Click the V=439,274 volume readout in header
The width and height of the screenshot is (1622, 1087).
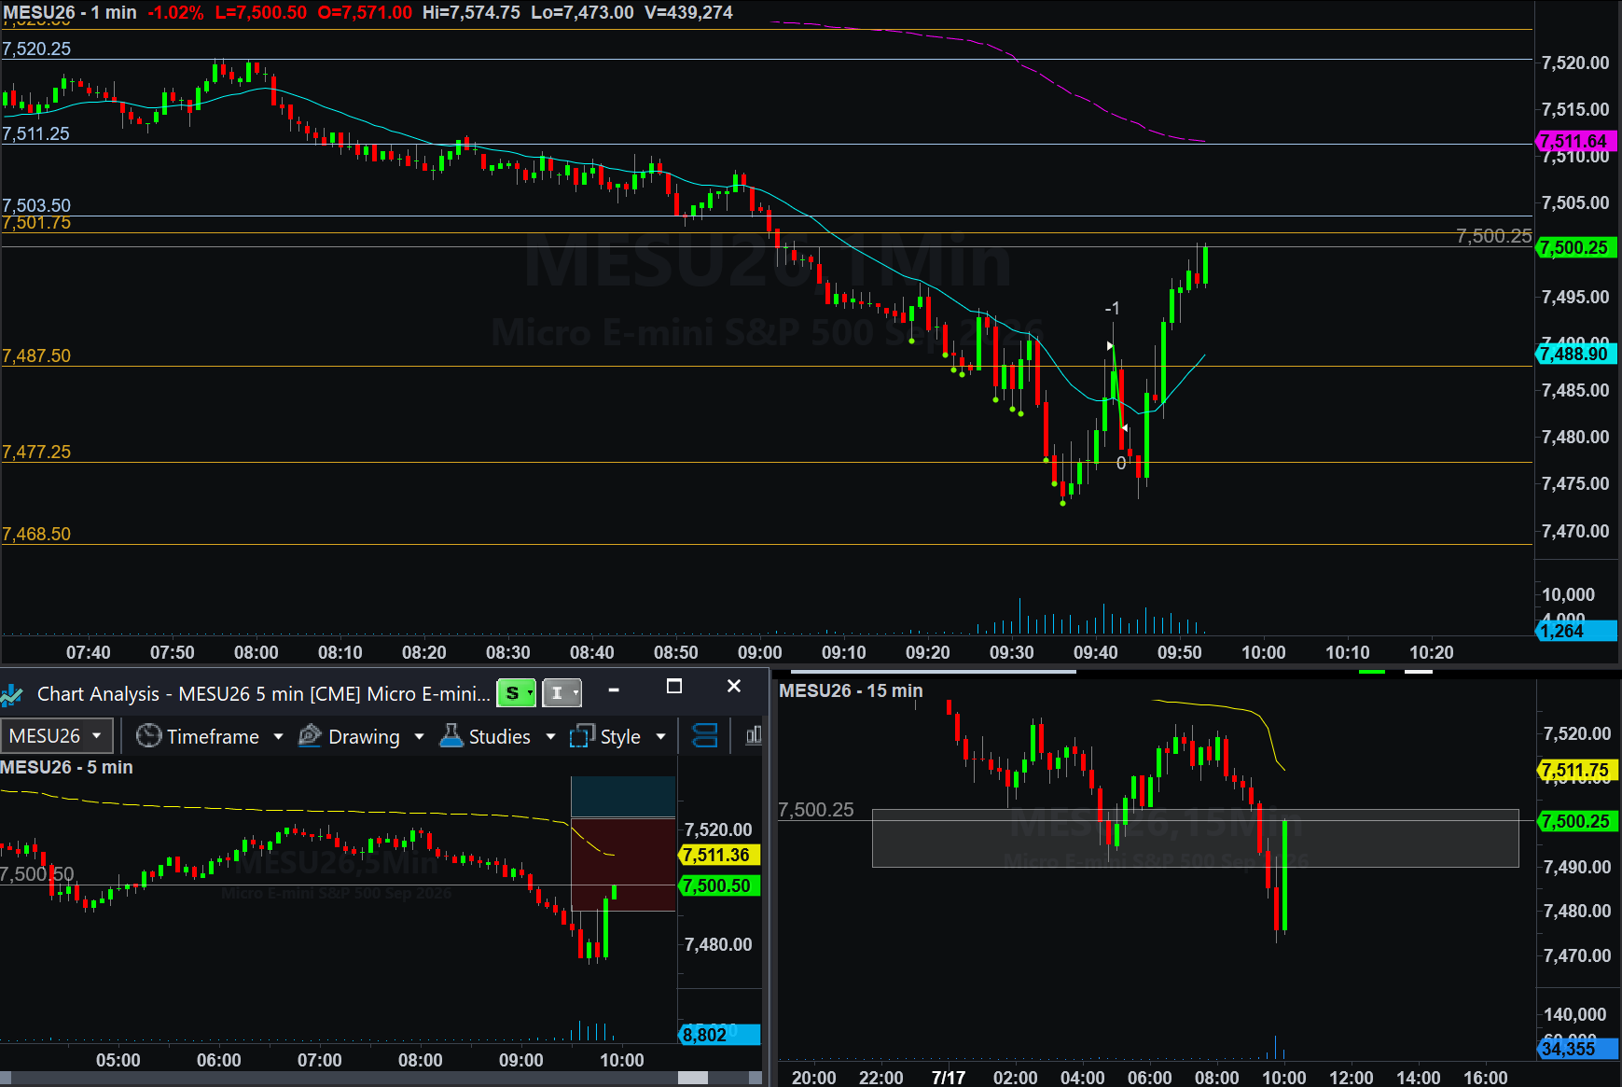click(688, 12)
